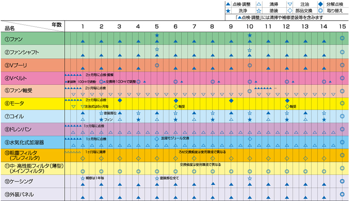The width and height of the screenshot is (349, 201).
Task: Click the parts-exchange diamond at year 5 in ⑨水気化式加湿器 row
Action: (157, 139)
